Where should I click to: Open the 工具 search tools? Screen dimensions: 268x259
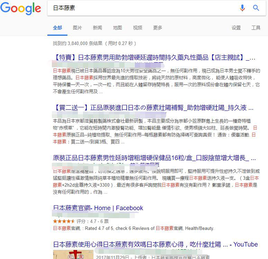[256, 28]
